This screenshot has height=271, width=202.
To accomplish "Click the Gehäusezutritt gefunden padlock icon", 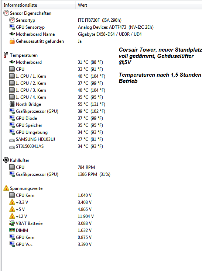I will 12,41.
